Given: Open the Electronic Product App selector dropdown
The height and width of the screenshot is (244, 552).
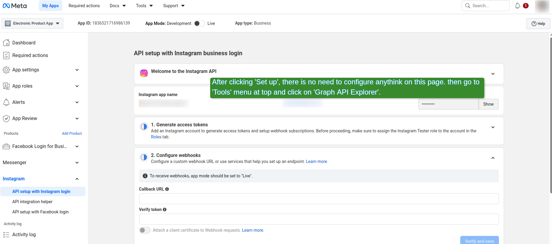Looking at the screenshot, I should tap(32, 23).
